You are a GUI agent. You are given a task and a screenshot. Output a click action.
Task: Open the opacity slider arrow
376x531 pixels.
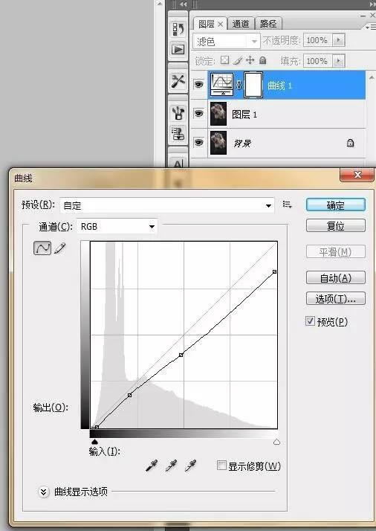[x=338, y=40]
